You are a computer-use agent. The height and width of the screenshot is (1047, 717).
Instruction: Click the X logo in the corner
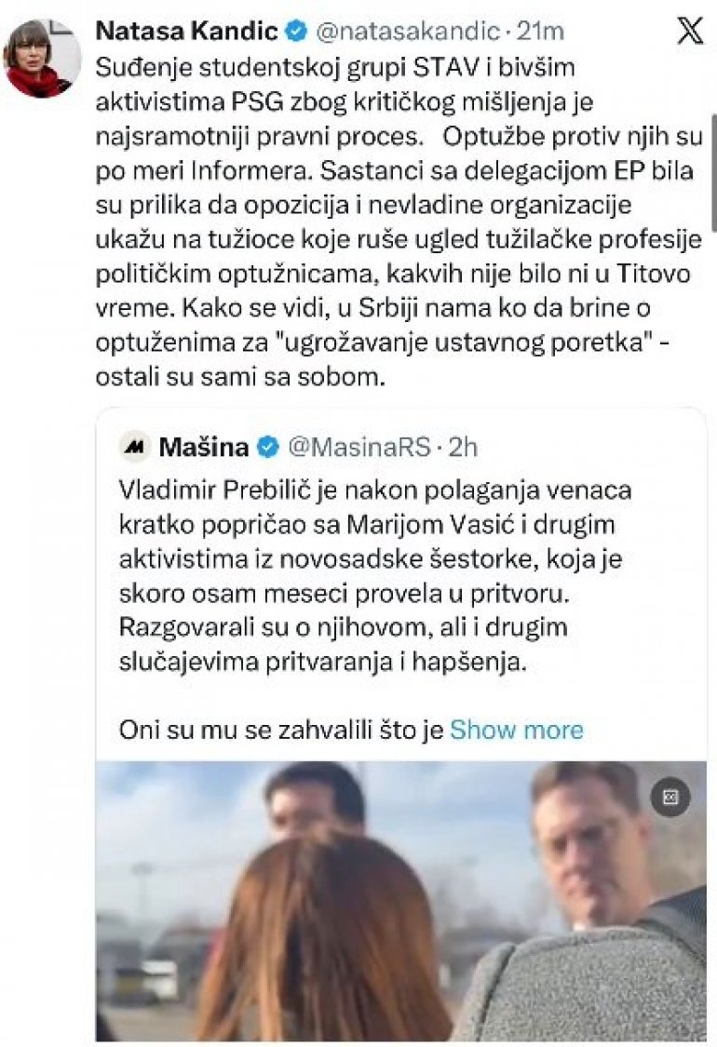[689, 32]
